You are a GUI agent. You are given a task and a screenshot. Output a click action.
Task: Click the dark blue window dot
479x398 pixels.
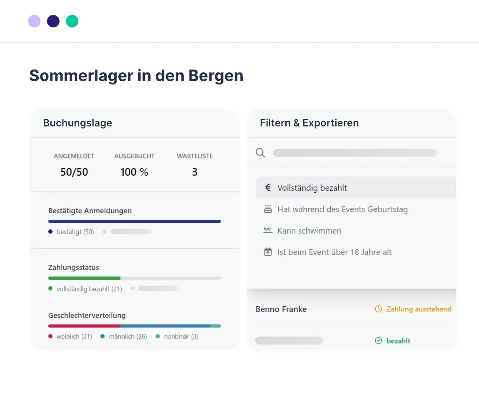click(x=53, y=21)
